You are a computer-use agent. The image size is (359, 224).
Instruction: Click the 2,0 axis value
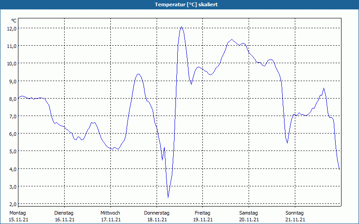[13, 204]
